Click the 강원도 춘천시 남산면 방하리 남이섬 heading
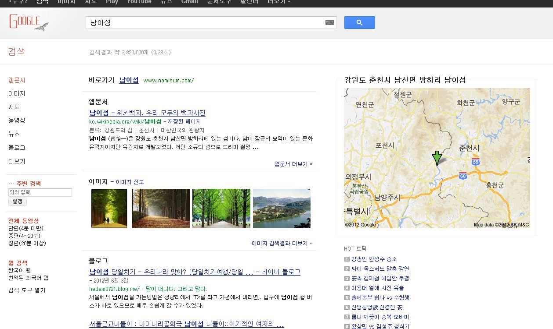The image size is (553, 329). [x=405, y=80]
